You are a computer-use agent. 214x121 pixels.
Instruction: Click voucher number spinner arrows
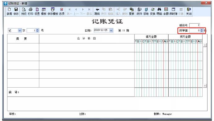click(37, 30)
